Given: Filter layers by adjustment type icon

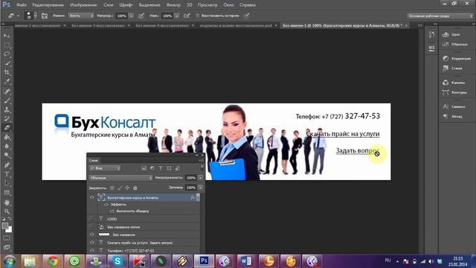Looking at the screenshot, I should (x=152, y=168).
